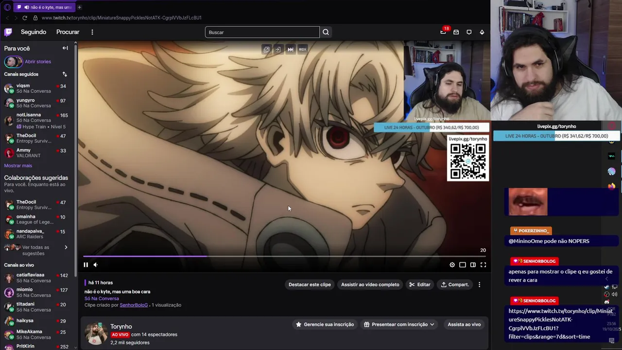
Task: Click the speaker volume tray icon in overlay
Action: coord(614,295)
